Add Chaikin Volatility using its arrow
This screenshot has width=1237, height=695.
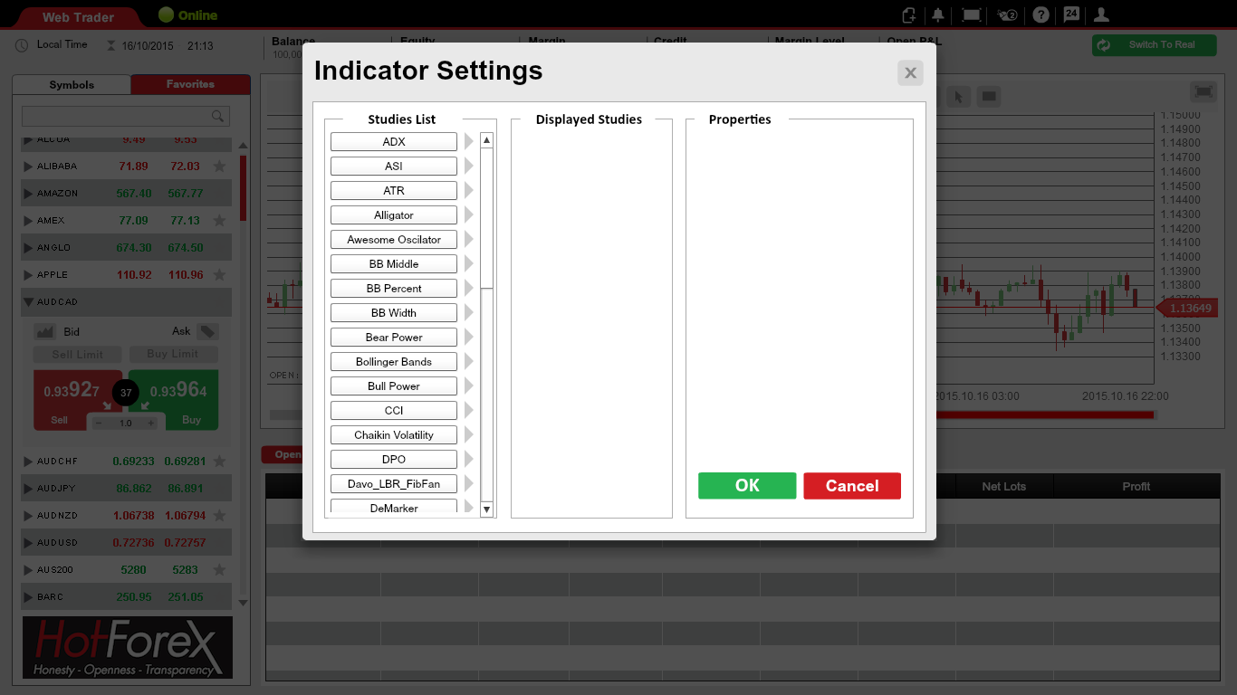click(469, 434)
